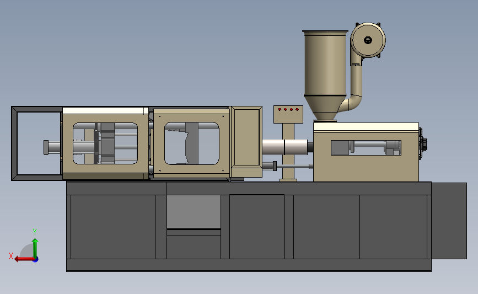
Task: Select the black open frame guard
Action: point(36,143)
